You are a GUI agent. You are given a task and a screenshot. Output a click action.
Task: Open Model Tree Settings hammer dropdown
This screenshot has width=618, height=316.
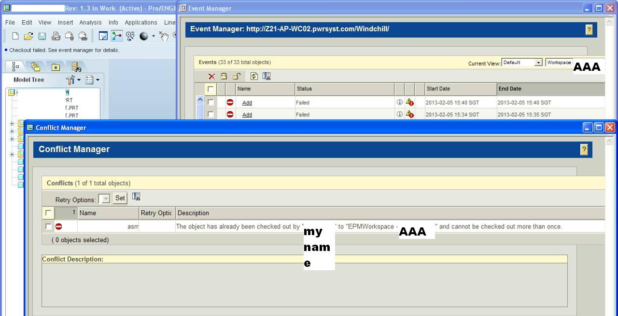tap(73, 80)
